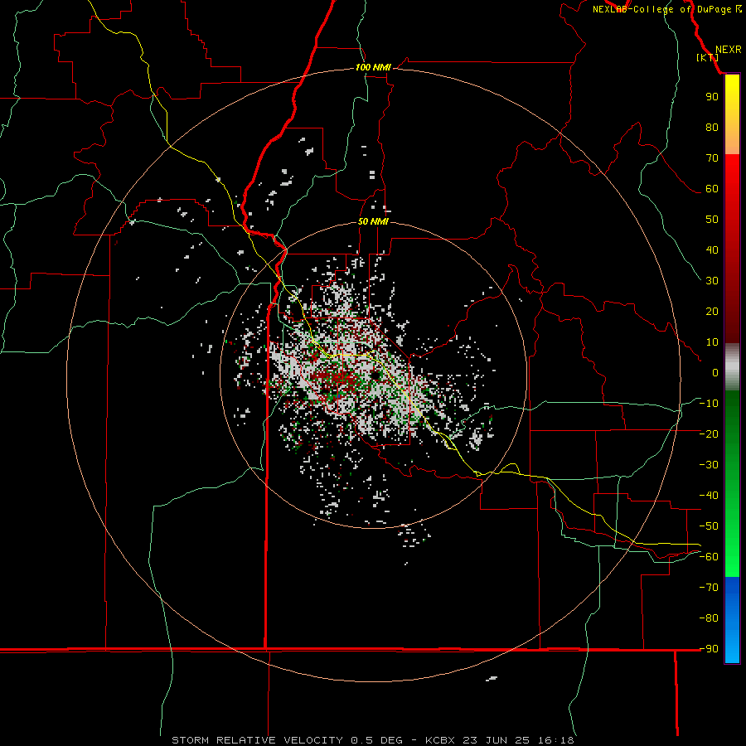Viewport: 746px width, 746px height.
Task: Pick the green segment of color bar
Action: 732,483
